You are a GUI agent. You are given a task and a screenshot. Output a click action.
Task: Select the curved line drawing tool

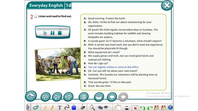tap(67, 107)
